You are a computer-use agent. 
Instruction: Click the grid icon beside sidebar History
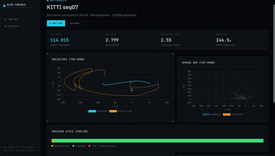click(5, 26)
